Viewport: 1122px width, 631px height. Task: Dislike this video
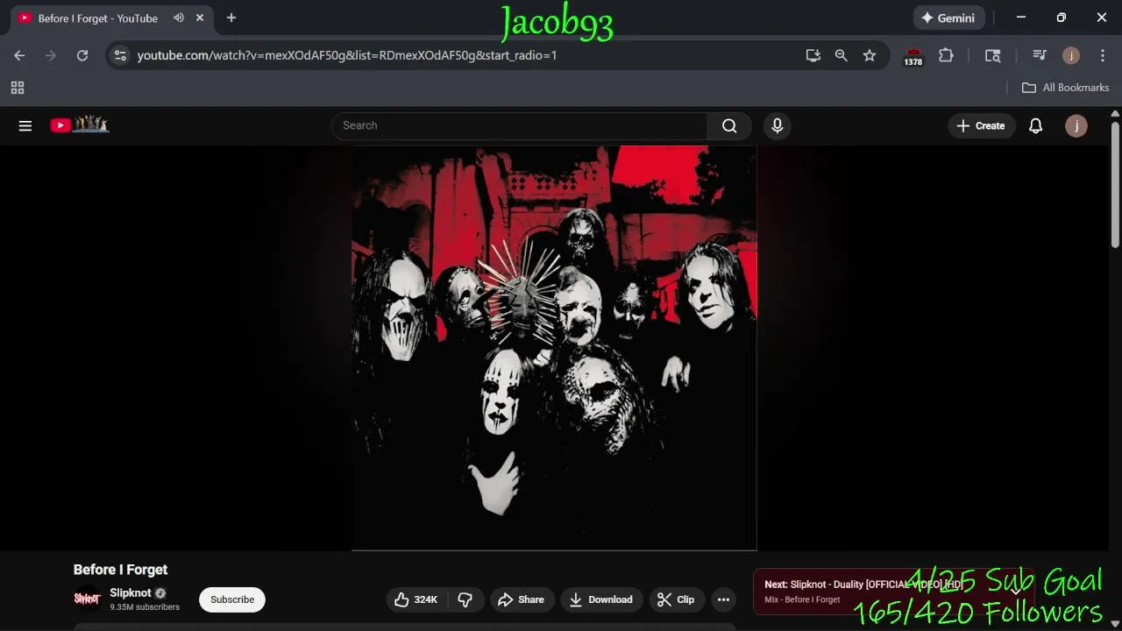click(465, 599)
